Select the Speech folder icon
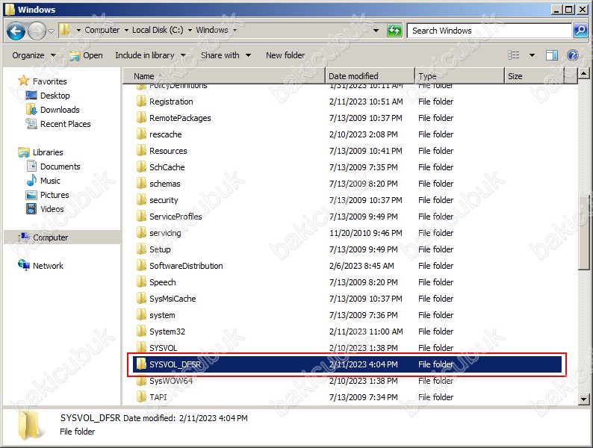The height and width of the screenshot is (448, 593). pyautogui.click(x=141, y=282)
